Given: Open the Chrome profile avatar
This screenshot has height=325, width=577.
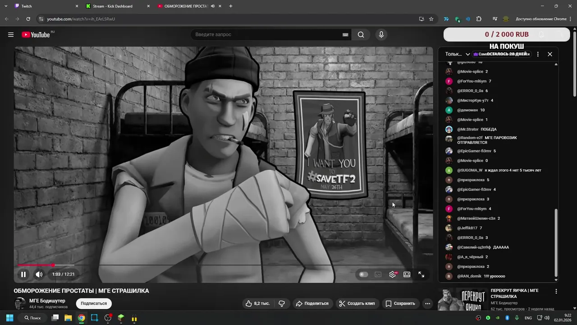Looking at the screenshot, I should (x=506, y=19).
